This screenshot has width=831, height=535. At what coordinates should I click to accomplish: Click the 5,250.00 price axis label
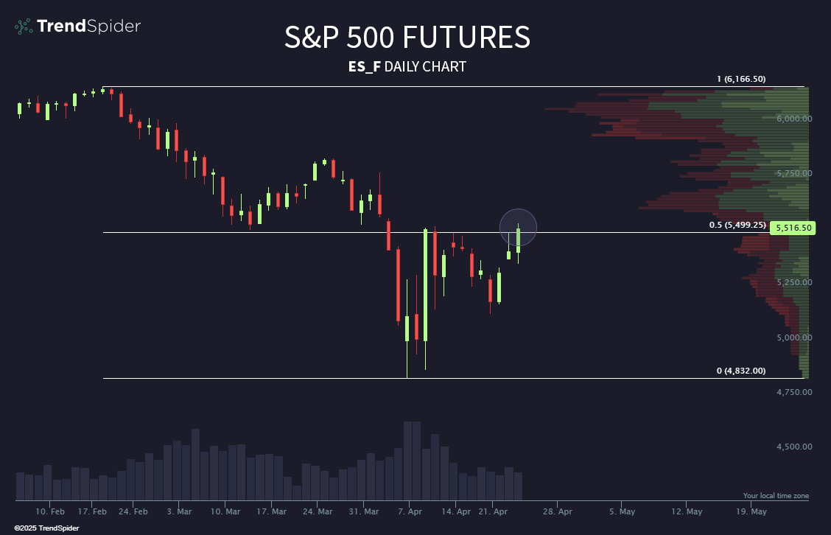795,282
